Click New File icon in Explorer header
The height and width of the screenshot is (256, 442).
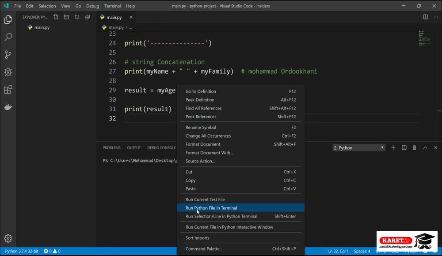tap(56, 17)
